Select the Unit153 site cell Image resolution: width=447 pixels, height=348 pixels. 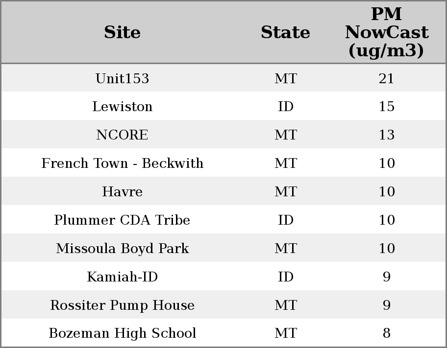point(122,78)
